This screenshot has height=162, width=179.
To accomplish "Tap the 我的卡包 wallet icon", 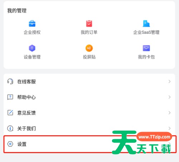I will pyautogui.click(x=146, y=48).
